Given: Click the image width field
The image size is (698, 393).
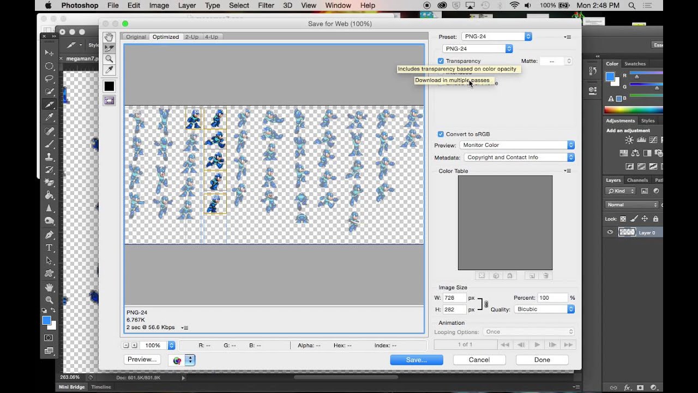Looking at the screenshot, I should pos(454,298).
